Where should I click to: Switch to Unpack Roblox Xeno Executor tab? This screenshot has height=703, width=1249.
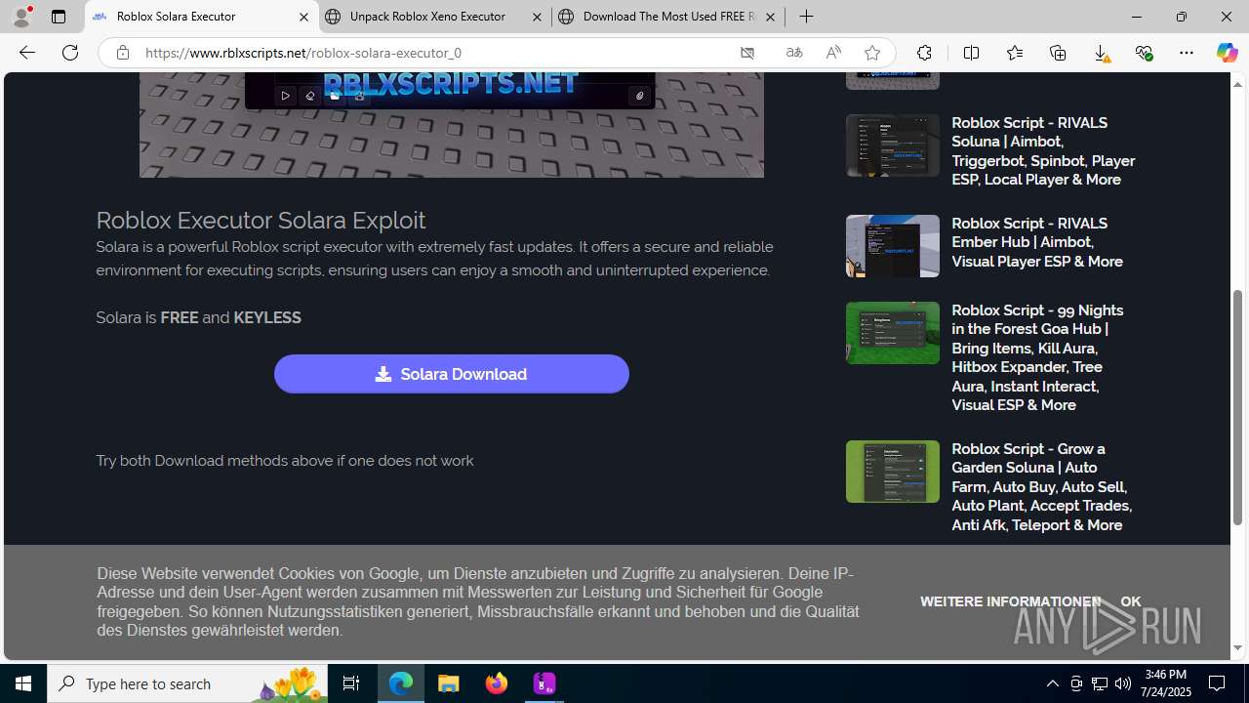coord(434,17)
